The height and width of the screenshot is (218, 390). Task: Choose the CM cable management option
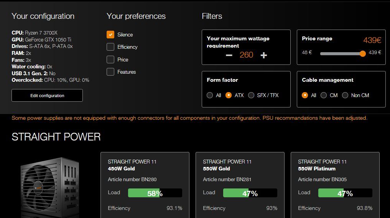(x=324, y=95)
